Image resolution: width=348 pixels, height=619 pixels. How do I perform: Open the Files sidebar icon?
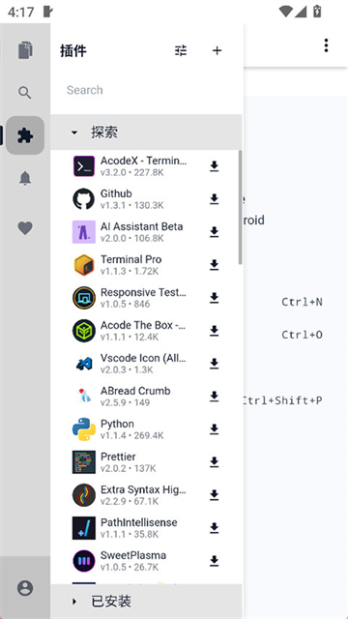pyautogui.click(x=25, y=50)
